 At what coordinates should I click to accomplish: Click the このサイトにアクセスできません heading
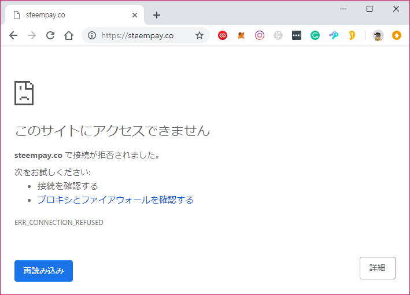point(112,130)
